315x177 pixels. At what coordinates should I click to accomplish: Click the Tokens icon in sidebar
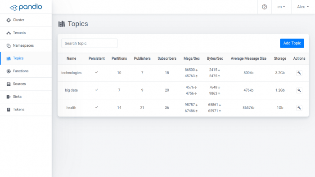9,110
